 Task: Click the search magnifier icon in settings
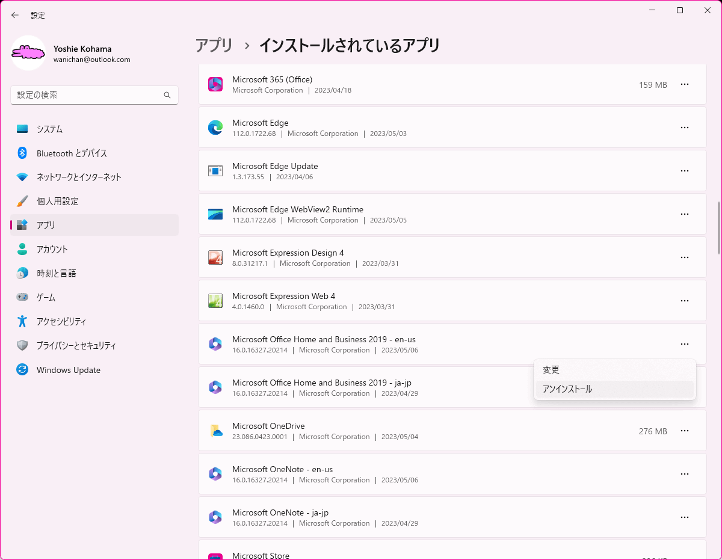tap(167, 95)
